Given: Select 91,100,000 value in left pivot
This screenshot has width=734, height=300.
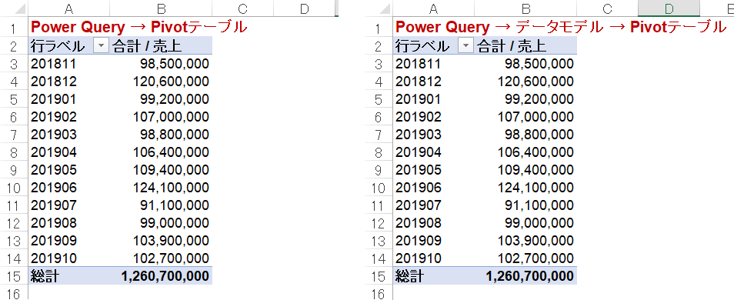Looking at the screenshot, I should (x=174, y=205).
